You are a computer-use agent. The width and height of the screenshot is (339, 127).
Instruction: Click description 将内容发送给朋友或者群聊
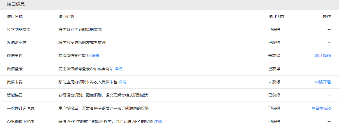82,43
